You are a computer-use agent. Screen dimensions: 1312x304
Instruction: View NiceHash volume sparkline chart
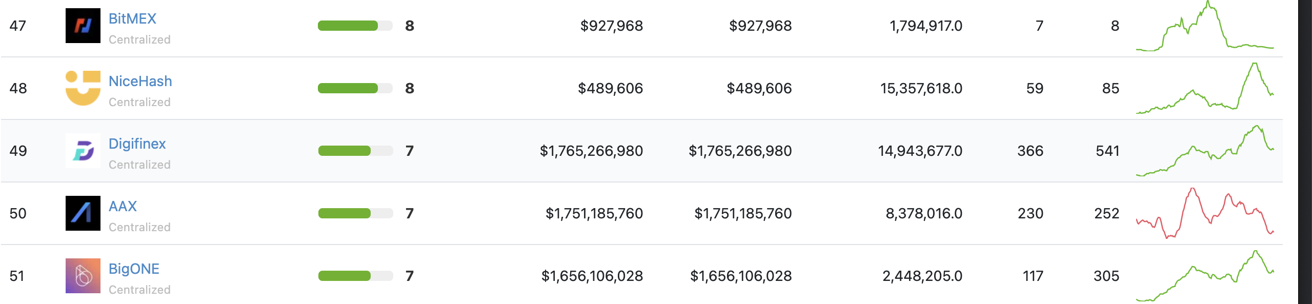[x=1205, y=88]
